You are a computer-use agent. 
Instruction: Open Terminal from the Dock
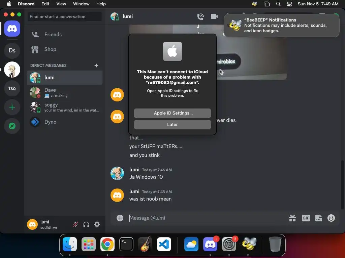coord(126,244)
